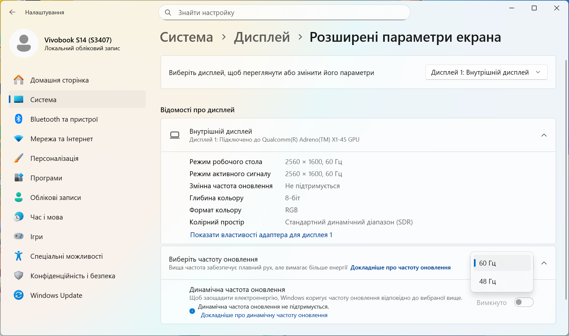Open Ігри settings page
Image resolution: width=569 pixels, height=336 pixels.
[77, 237]
